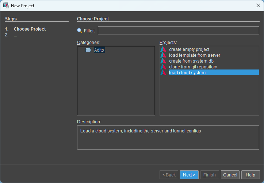Select the Adito category in the tree
Screen dimensions: 264x183
[99, 50]
